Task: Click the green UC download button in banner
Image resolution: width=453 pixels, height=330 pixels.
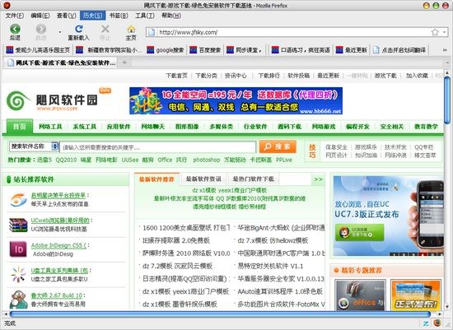Action: click(x=360, y=232)
